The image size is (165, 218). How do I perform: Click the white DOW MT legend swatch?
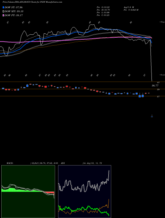pos(3,12)
